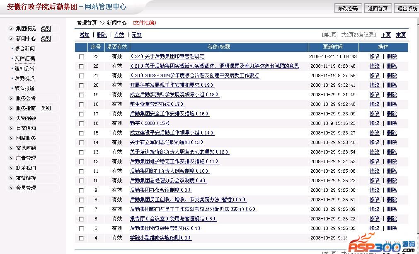
Task: Click 删除 link for row 20
Action: (x=392, y=85)
